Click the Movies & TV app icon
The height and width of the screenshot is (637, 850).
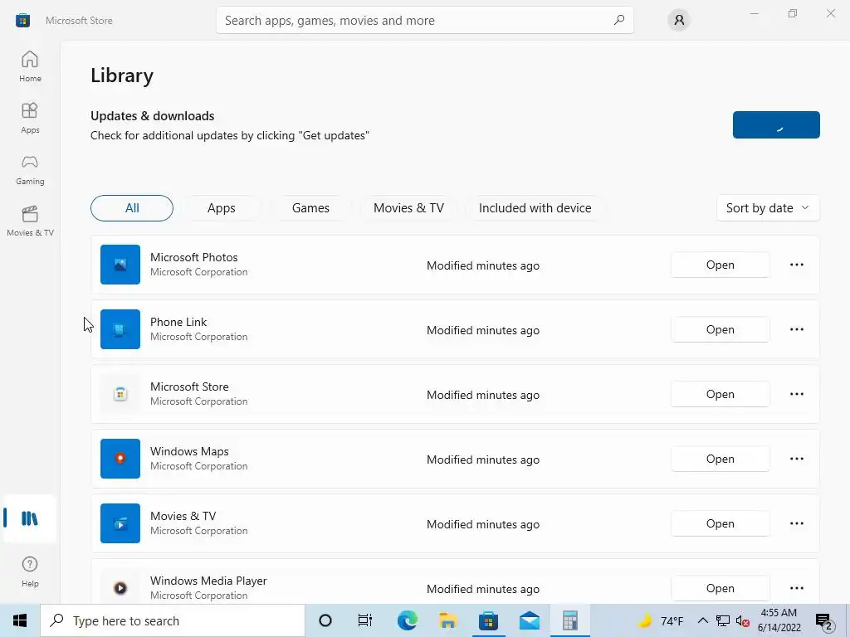(x=120, y=523)
